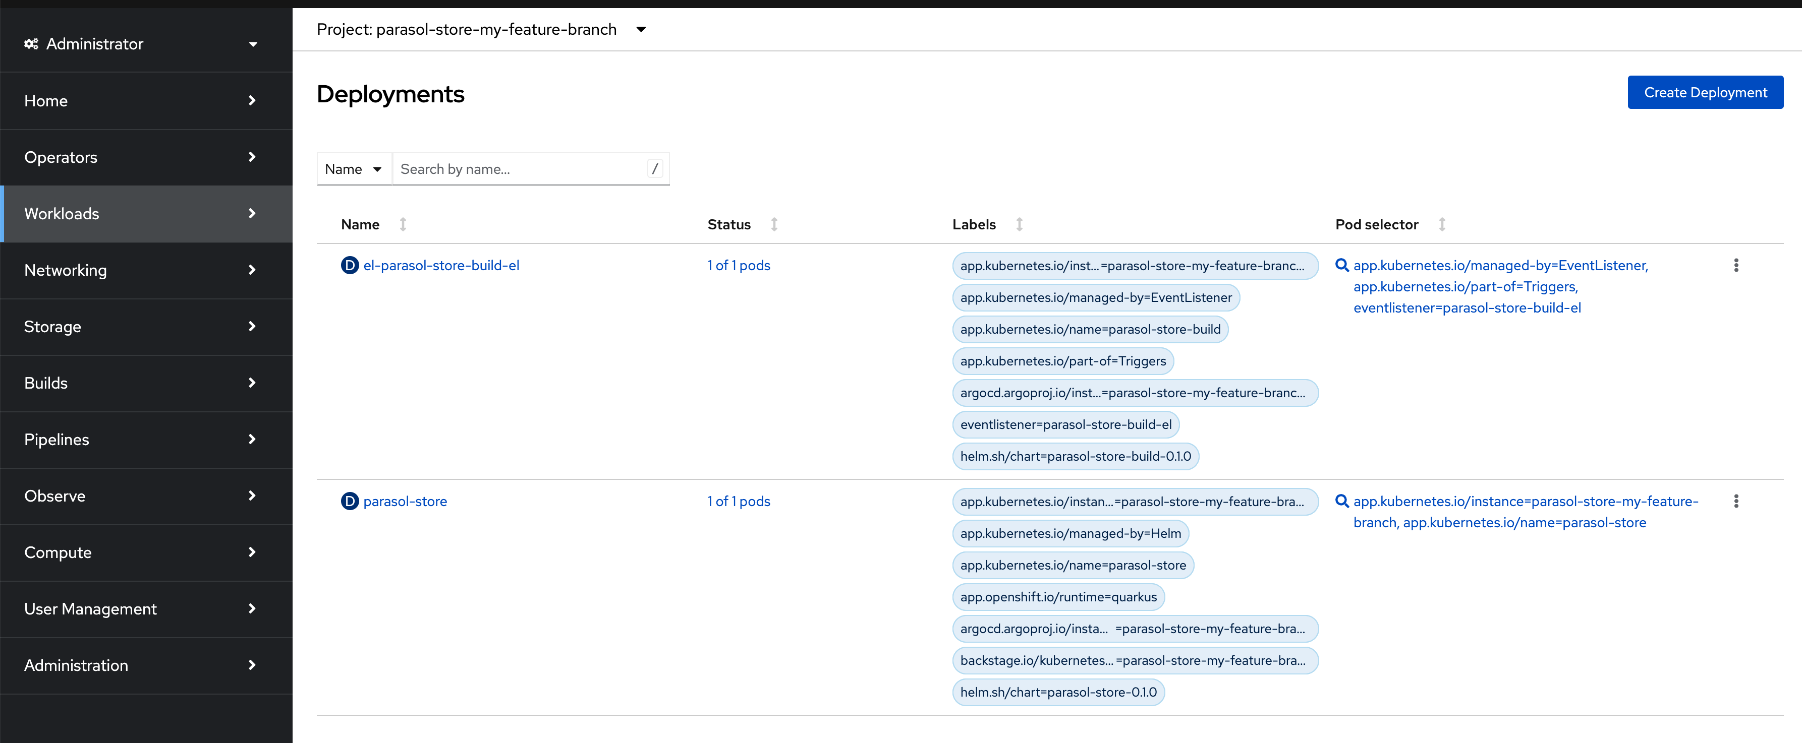The image size is (1802, 743).
Task: Click the backstage.io/kubernetes label chip
Action: click(1135, 660)
